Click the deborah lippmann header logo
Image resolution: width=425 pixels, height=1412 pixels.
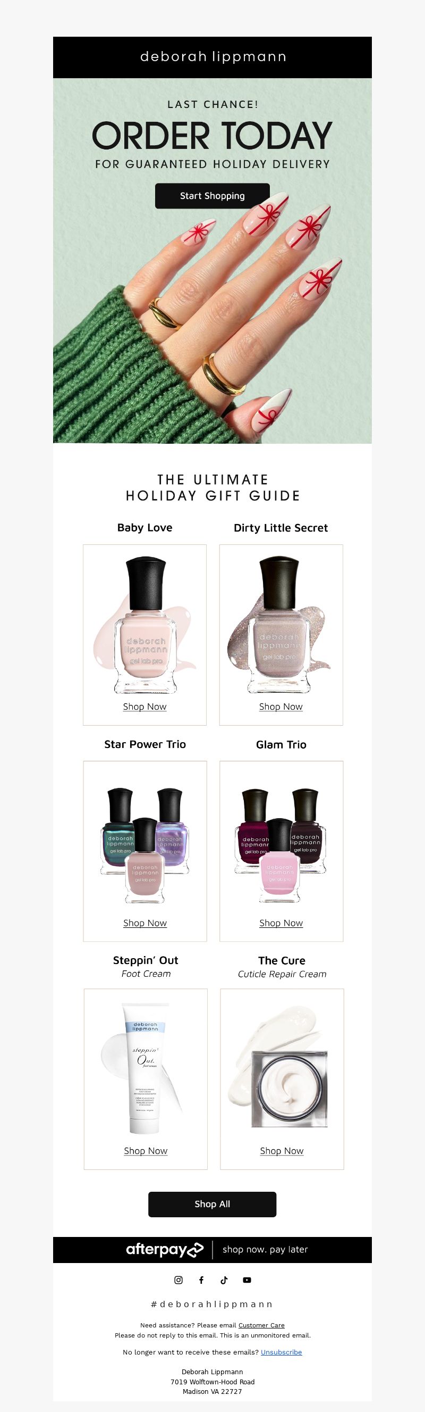(x=212, y=57)
